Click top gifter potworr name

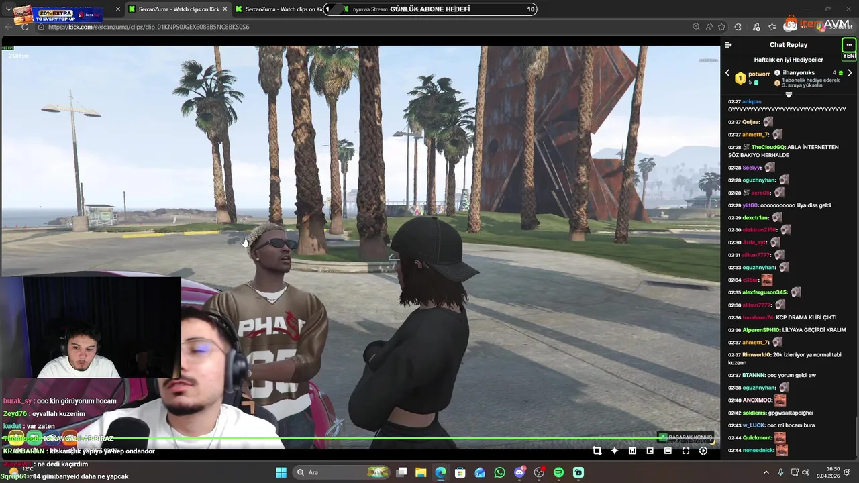pos(759,74)
